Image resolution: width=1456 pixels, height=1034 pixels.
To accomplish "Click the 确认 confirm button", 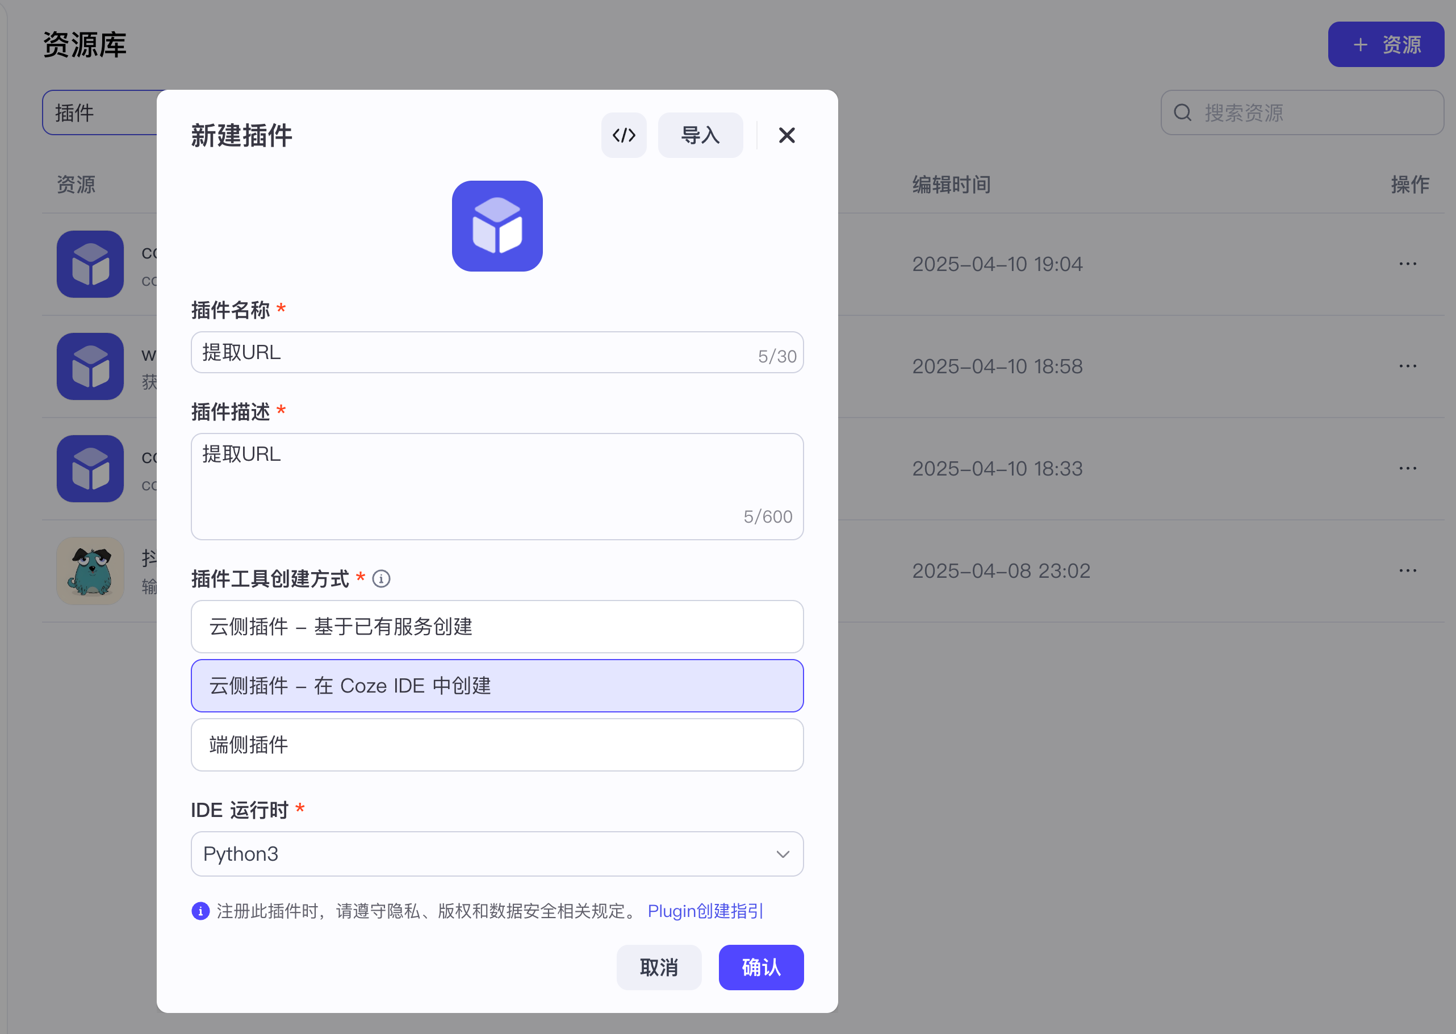I will click(x=761, y=967).
